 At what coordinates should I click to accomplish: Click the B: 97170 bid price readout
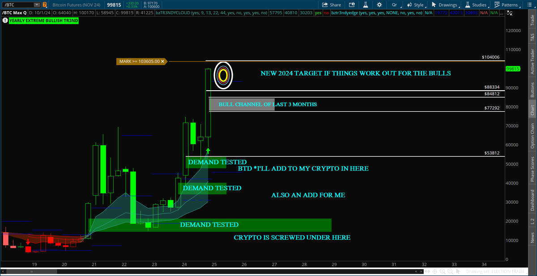(150, 3)
